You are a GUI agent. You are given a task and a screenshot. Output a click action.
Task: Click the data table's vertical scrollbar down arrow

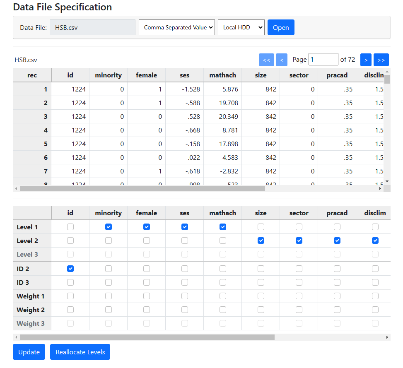coord(387,181)
